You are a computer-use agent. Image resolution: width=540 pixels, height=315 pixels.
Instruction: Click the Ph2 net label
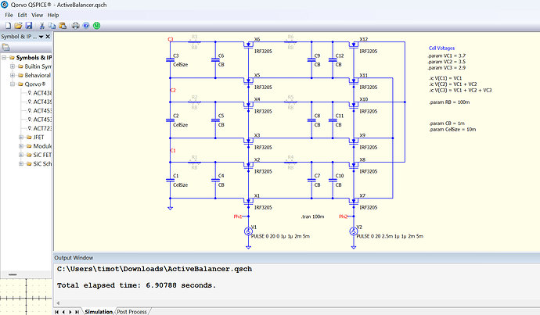pos(343,217)
